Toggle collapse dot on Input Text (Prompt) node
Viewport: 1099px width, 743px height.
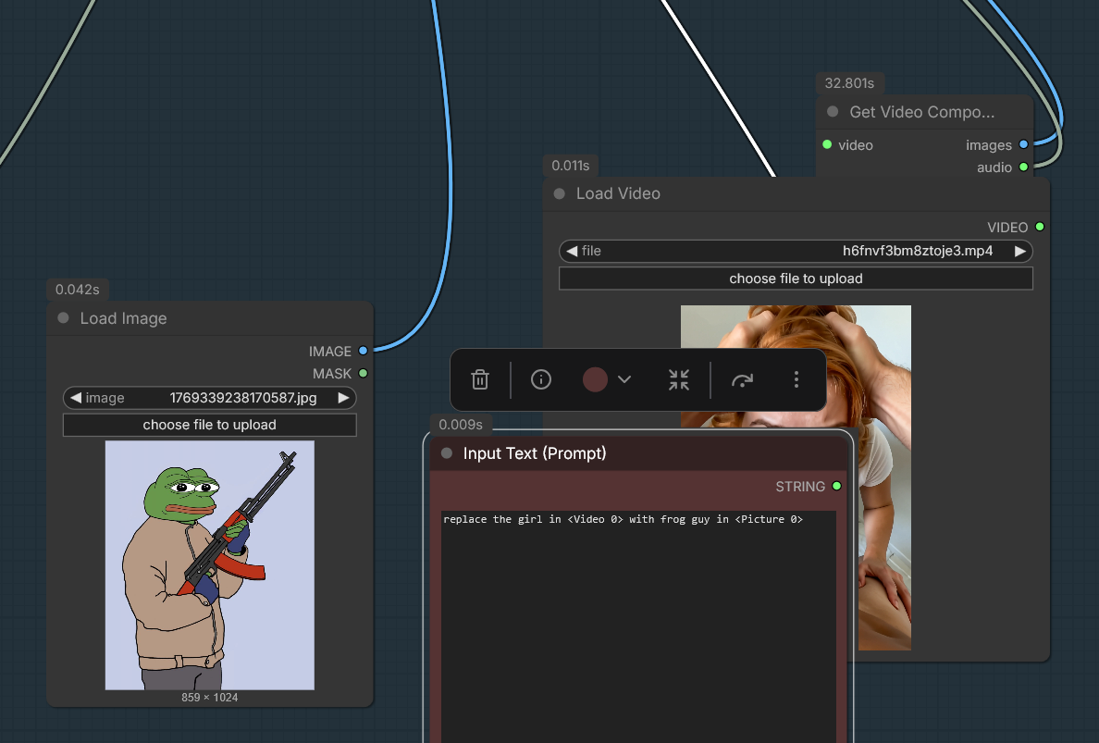click(x=447, y=453)
